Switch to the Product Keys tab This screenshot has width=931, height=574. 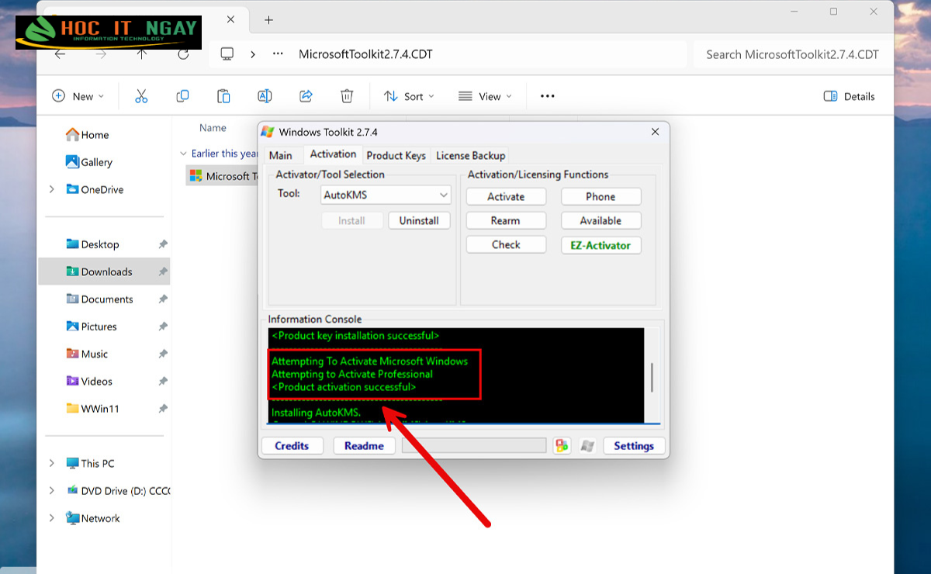click(x=396, y=155)
